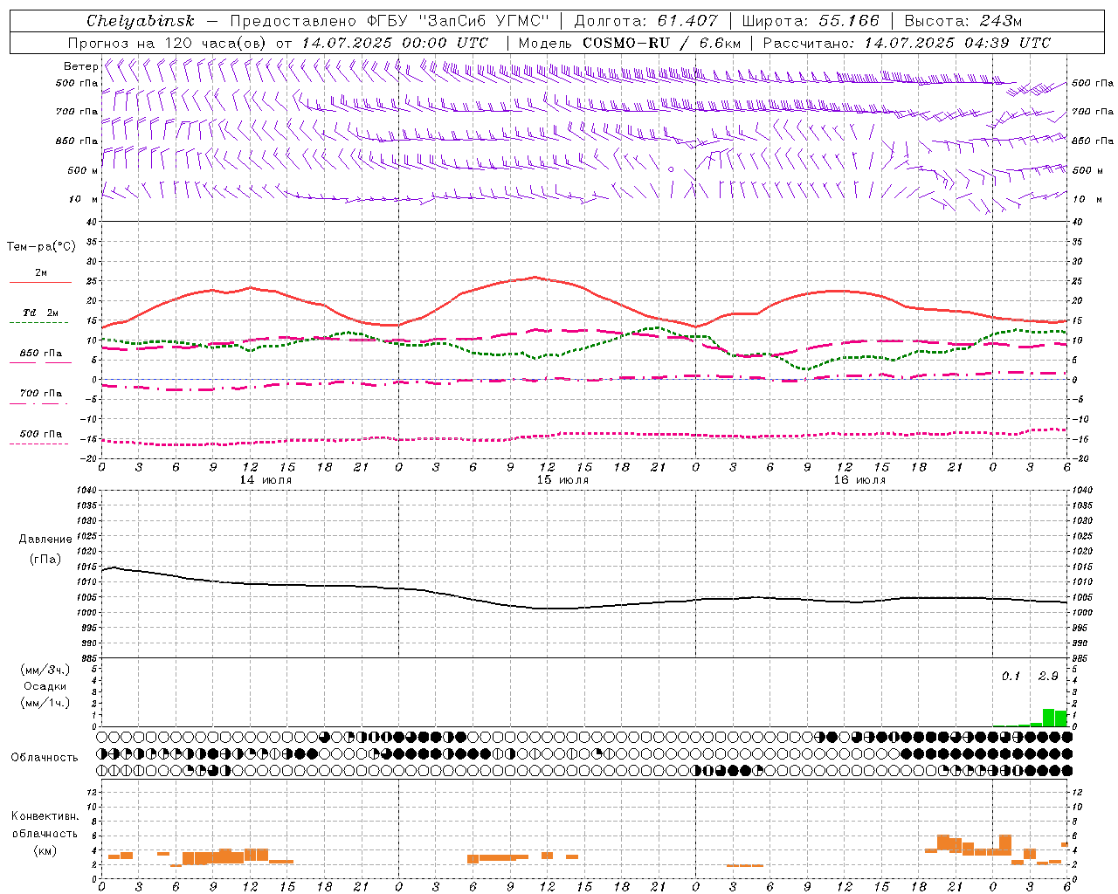This screenshot has width=1118, height=894.
Task: Click the red 2м temperature legend line
Action: 40,282
